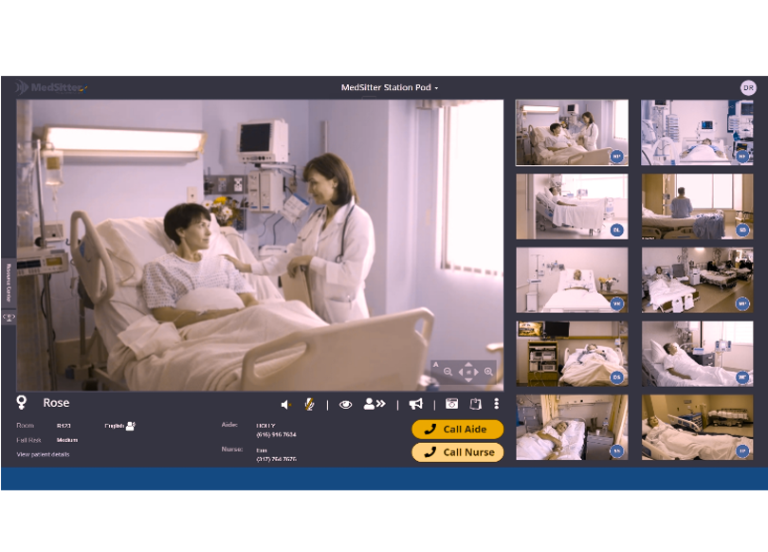Viewport: 768px width, 552px height.
Task: Open the DR user avatar menu
Action: point(748,87)
